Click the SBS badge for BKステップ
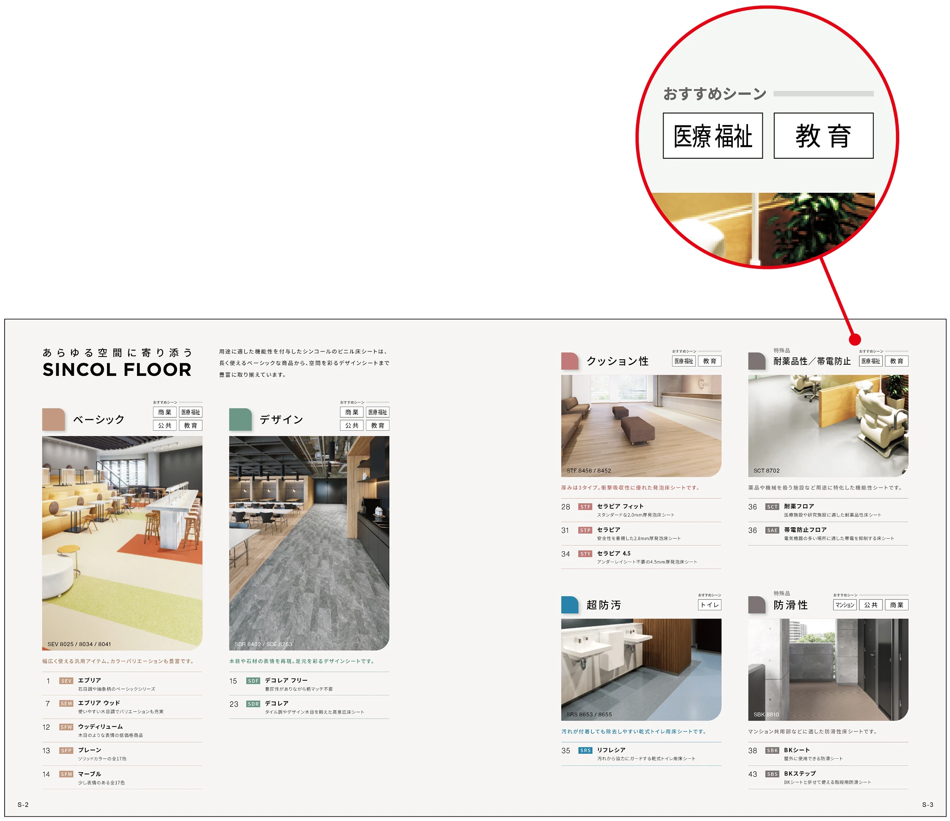The image size is (950, 821). coord(772,774)
